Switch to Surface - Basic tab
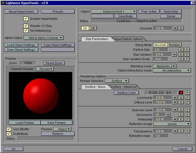 point(95,87)
